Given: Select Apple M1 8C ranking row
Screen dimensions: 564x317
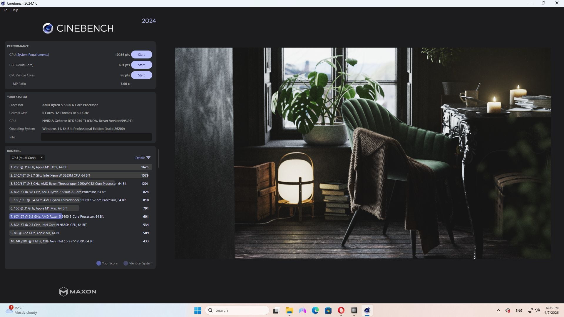Looking at the screenshot, I should click(x=81, y=233).
